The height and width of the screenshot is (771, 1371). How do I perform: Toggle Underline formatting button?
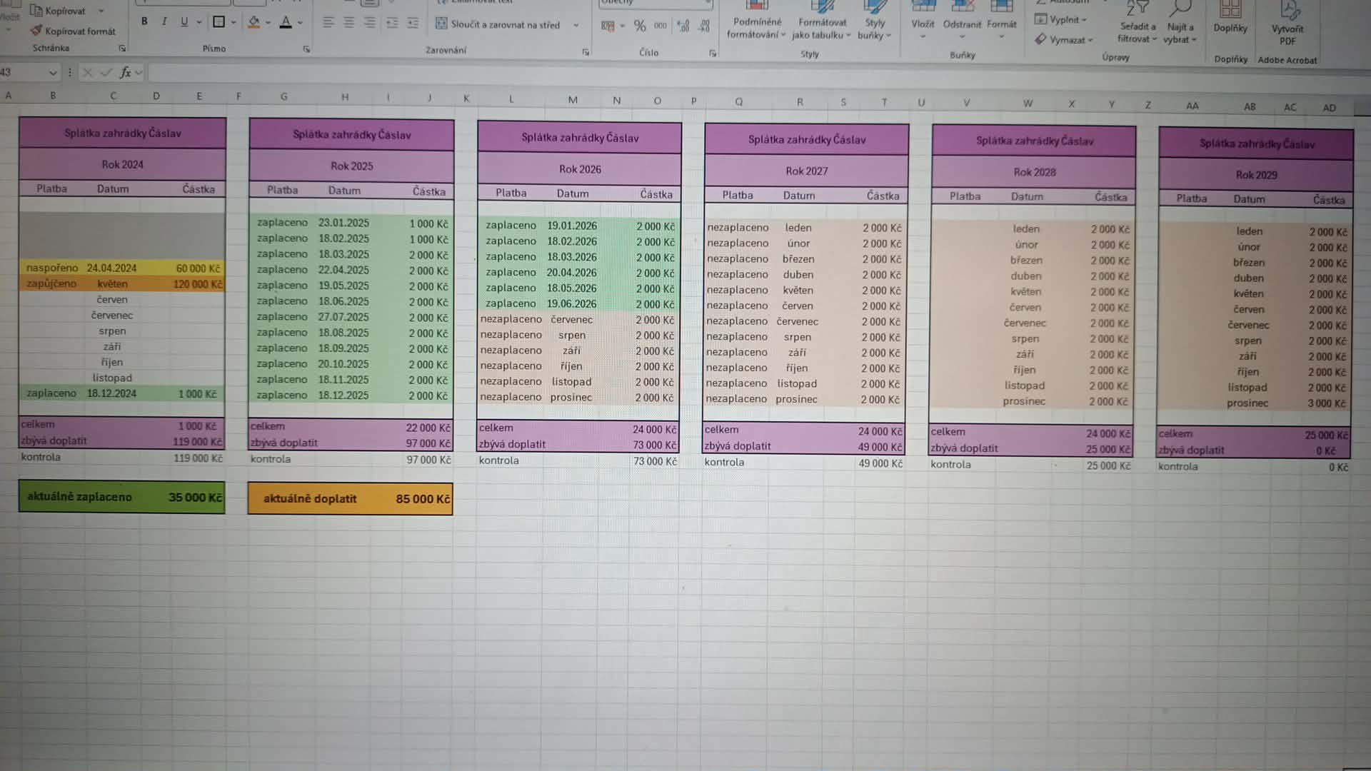(x=184, y=21)
